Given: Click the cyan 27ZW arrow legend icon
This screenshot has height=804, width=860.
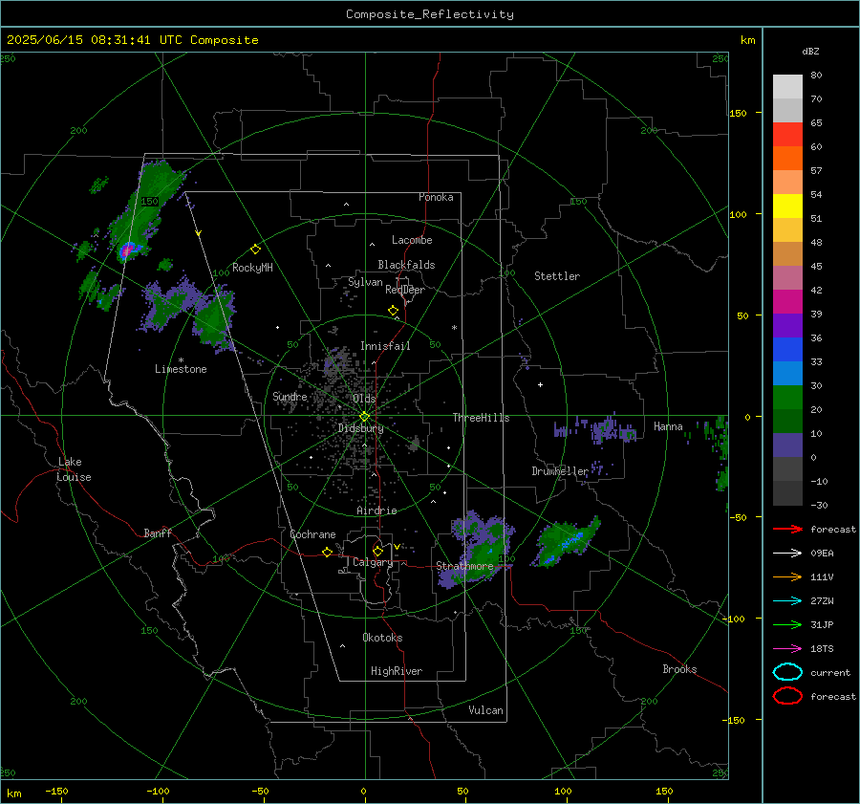Looking at the screenshot, I should 787,601.
